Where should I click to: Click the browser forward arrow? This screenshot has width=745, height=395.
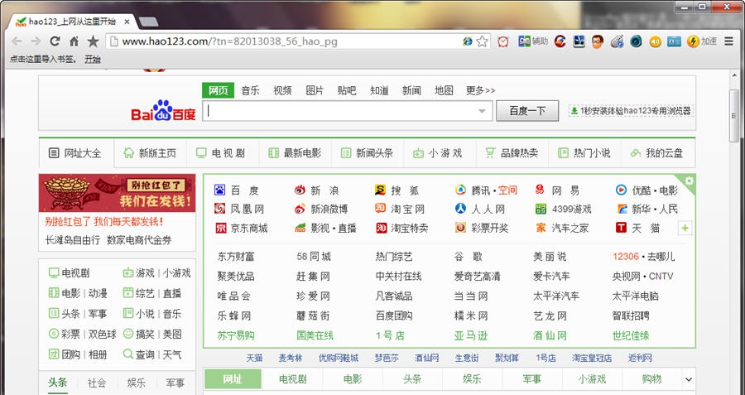[x=36, y=41]
